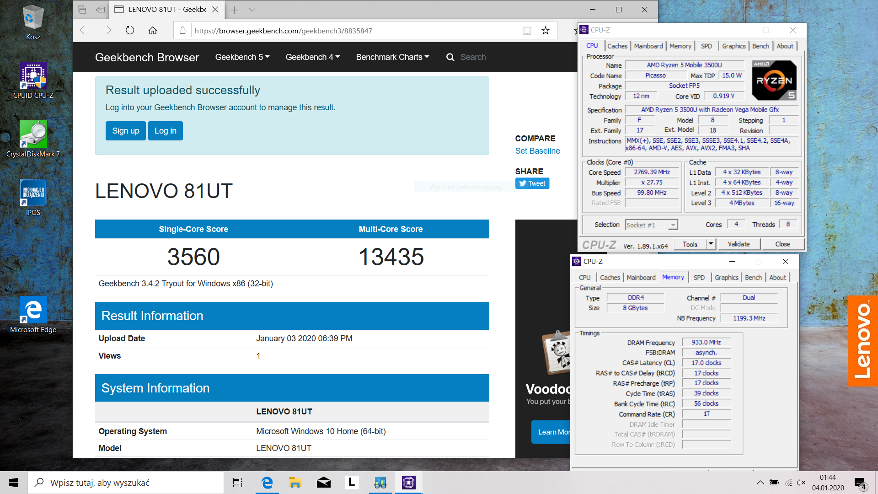Open Microsoft Edge desktop shortcut
The image size is (878, 494).
pyautogui.click(x=33, y=315)
